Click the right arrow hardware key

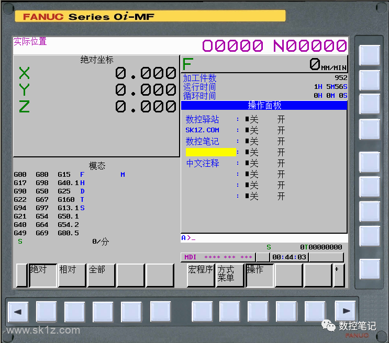[x=345, y=311]
